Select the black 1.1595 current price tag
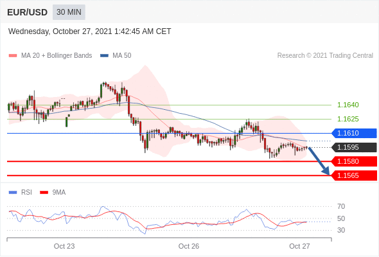Screen dimensions: 379x257 pyautogui.click(x=354, y=147)
